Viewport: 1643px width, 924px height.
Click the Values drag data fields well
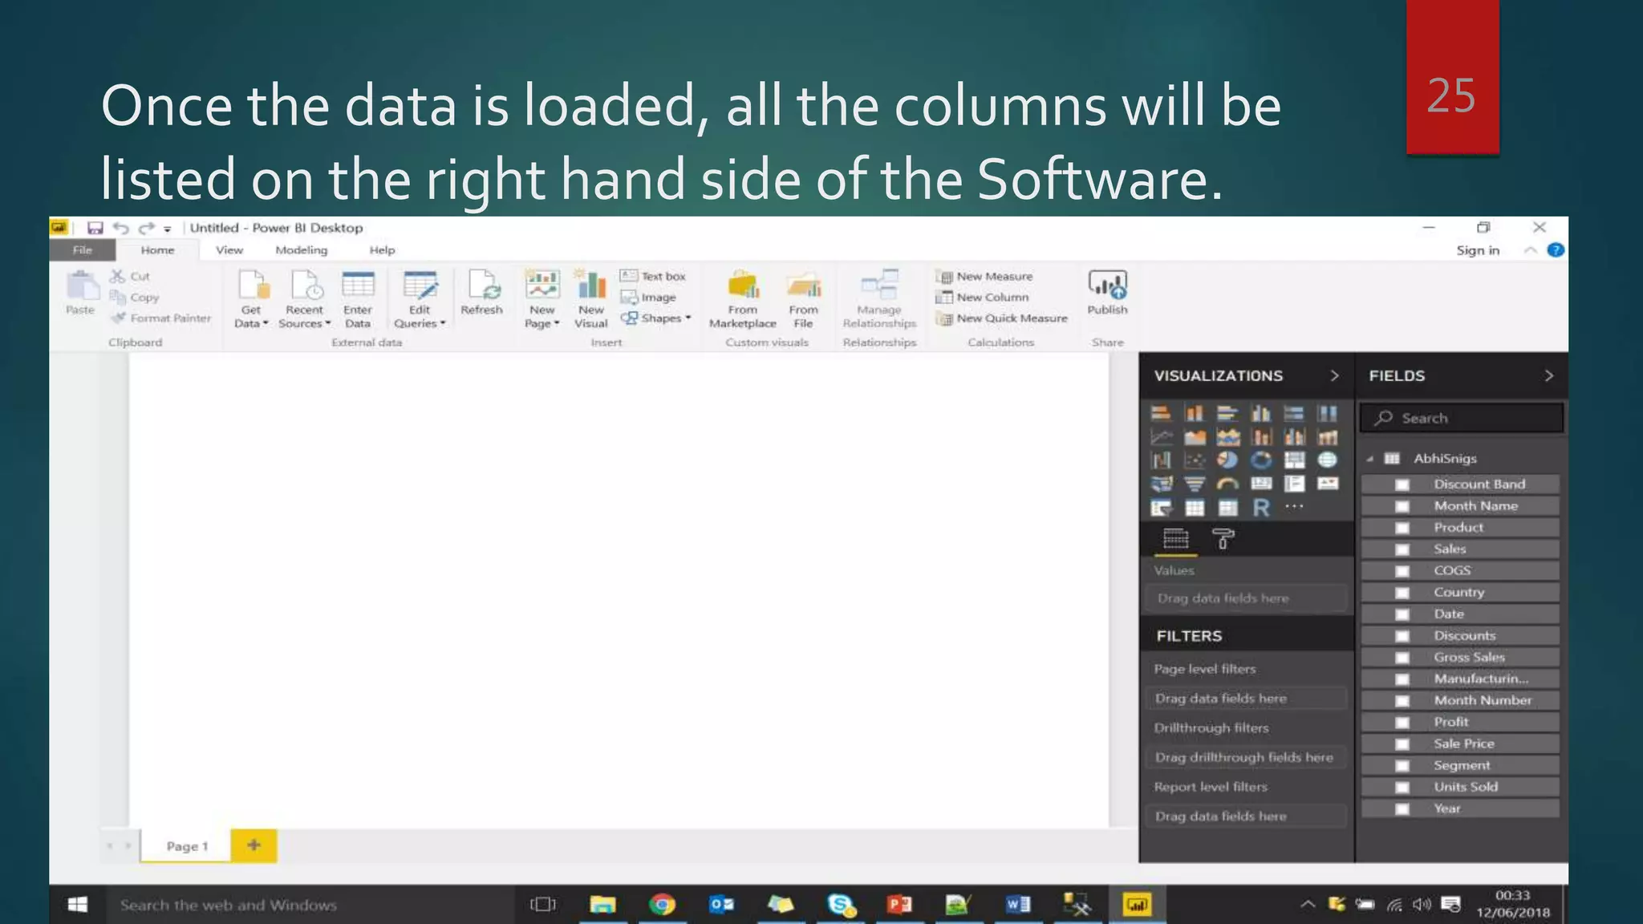click(1244, 598)
